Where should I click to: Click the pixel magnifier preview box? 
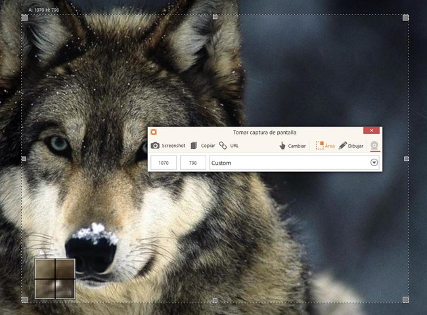click(x=55, y=279)
